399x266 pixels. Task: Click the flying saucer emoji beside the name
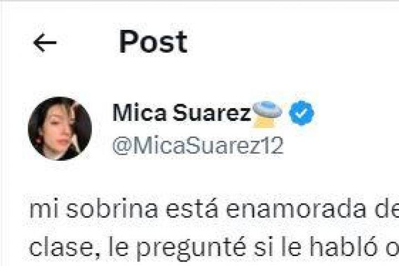268,114
